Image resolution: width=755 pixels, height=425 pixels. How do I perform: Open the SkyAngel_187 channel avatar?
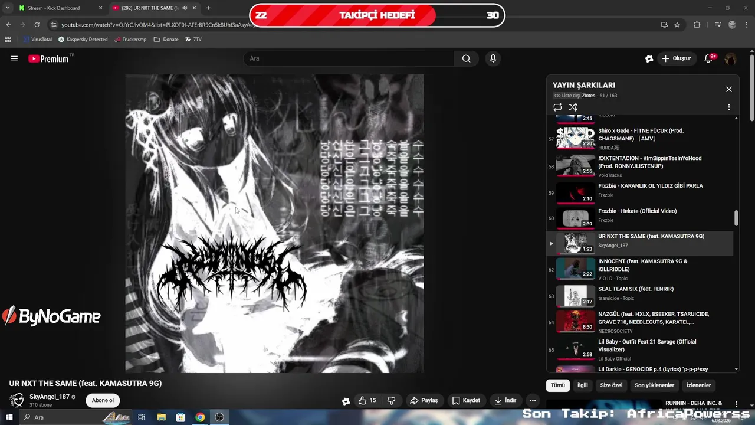pos(17,400)
